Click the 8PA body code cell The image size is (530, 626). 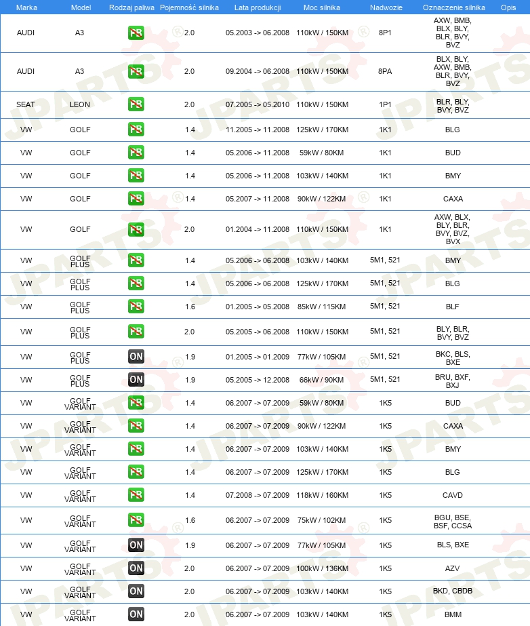coord(385,71)
